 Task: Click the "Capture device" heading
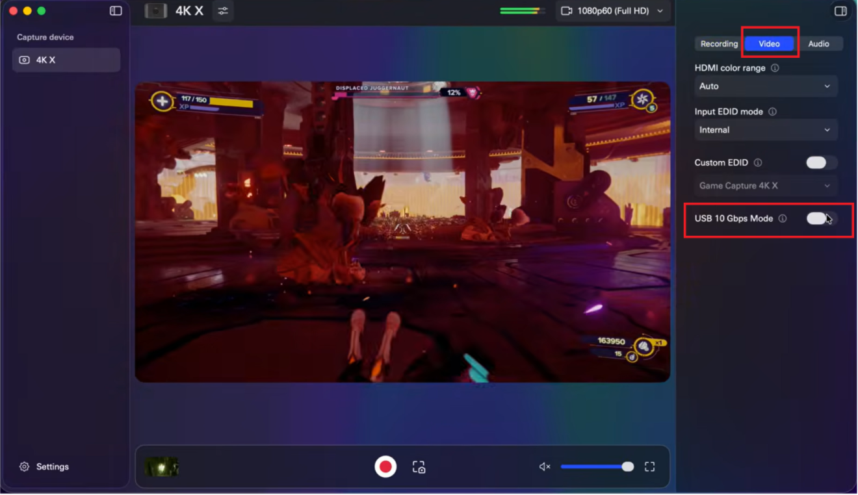(45, 37)
